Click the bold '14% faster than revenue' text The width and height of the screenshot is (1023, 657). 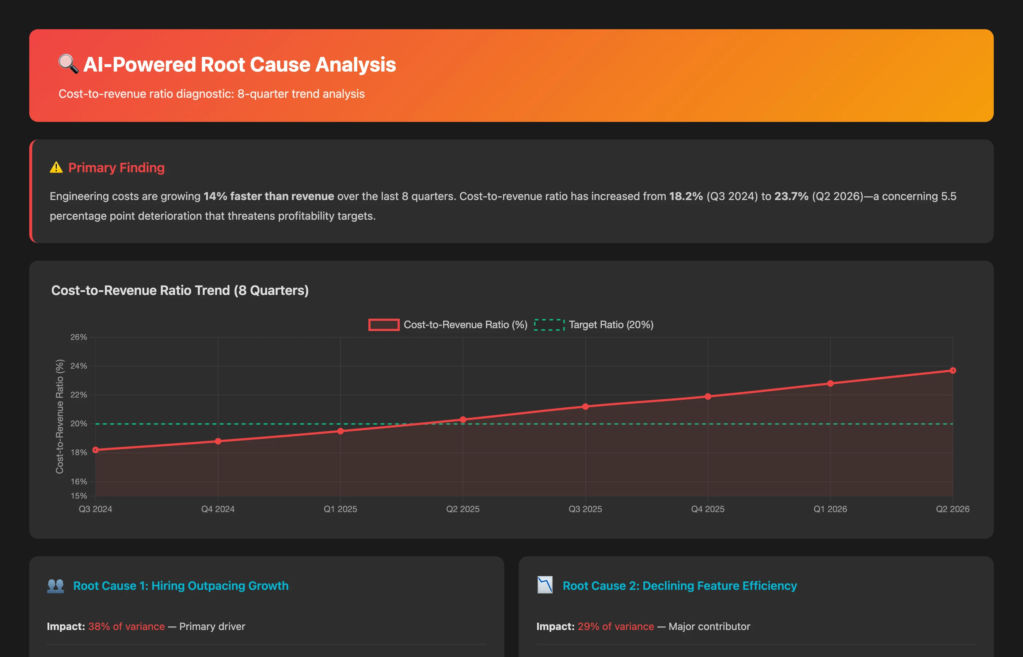click(x=269, y=196)
